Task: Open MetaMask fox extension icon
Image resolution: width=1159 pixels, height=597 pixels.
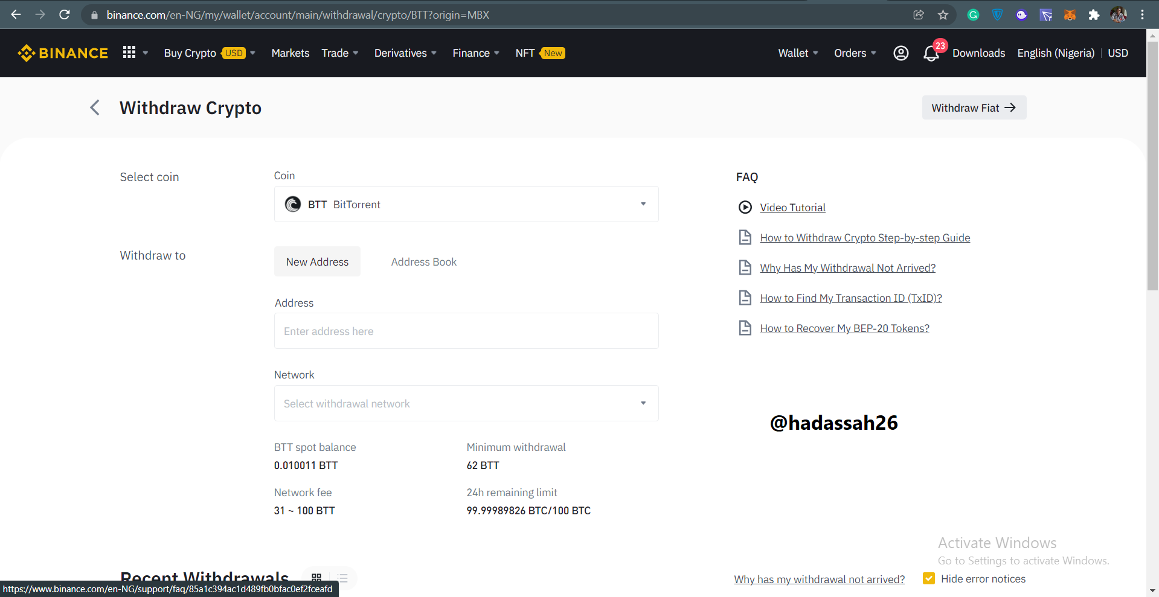Action: pyautogui.click(x=1070, y=14)
